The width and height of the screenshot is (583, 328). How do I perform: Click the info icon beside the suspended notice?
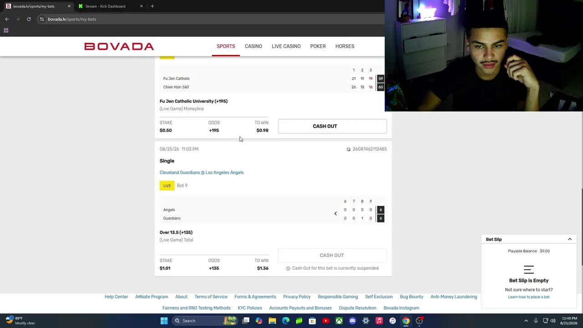(x=288, y=268)
